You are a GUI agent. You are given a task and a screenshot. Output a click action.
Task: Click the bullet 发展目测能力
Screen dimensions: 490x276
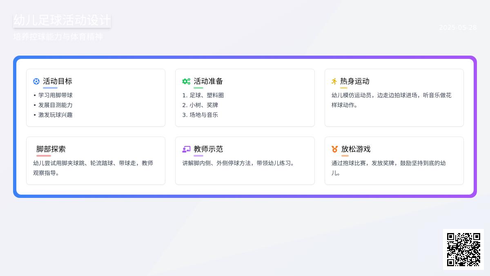[56, 105]
